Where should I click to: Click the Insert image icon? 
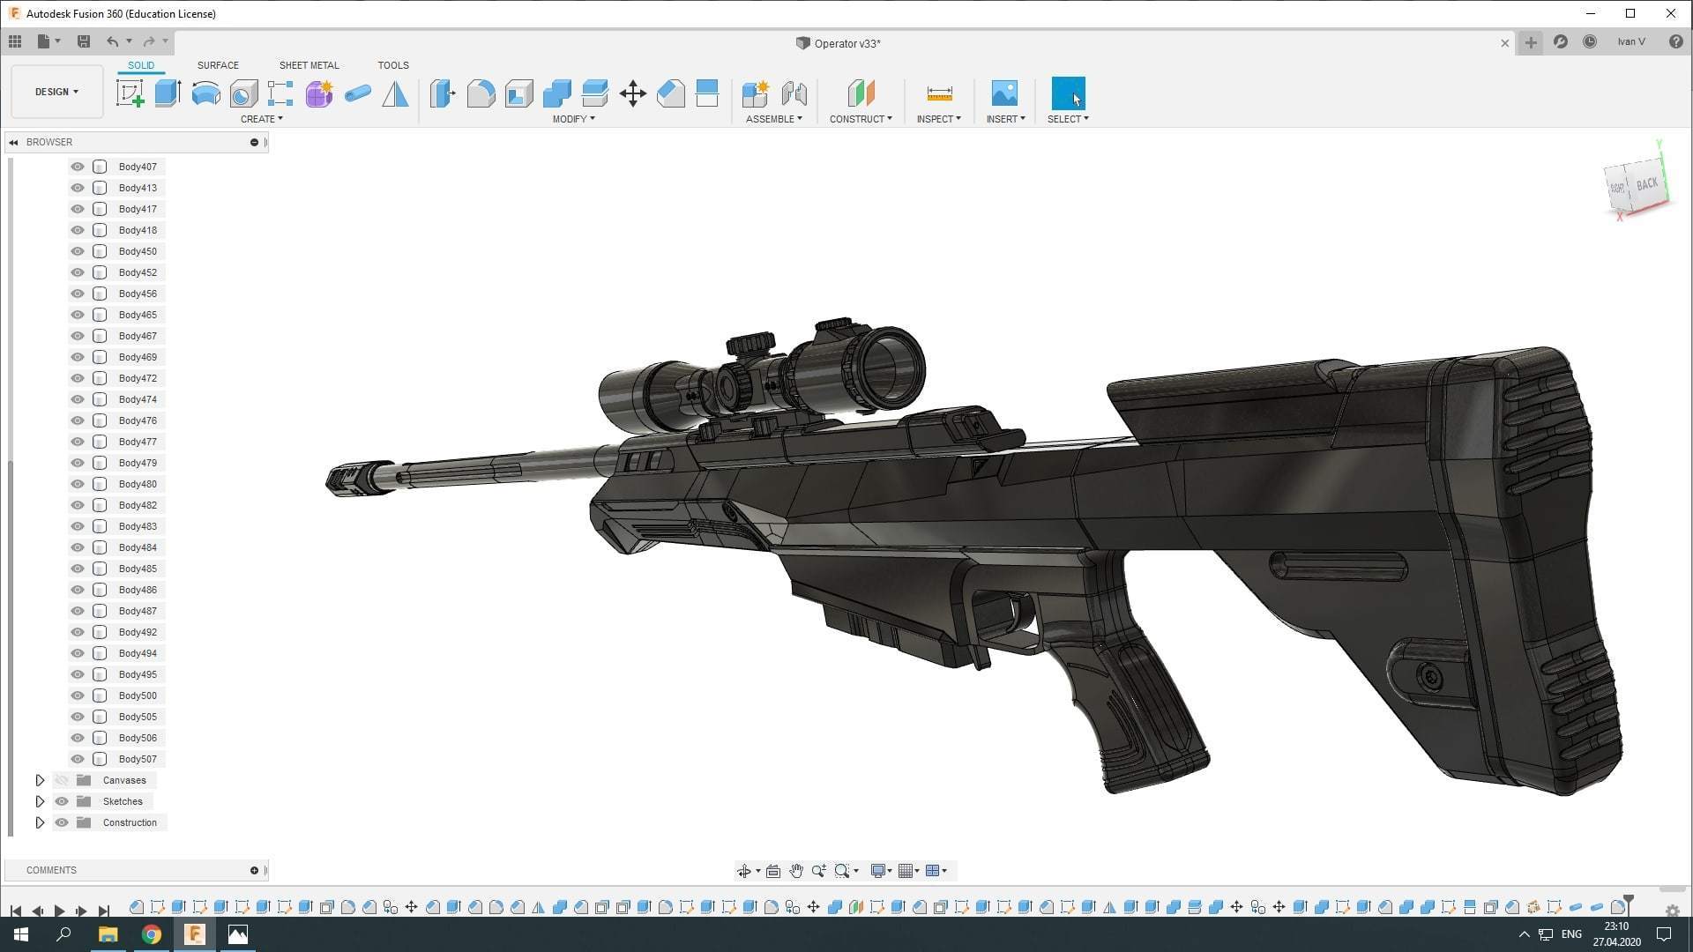pyautogui.click(x=1004, y=93)
